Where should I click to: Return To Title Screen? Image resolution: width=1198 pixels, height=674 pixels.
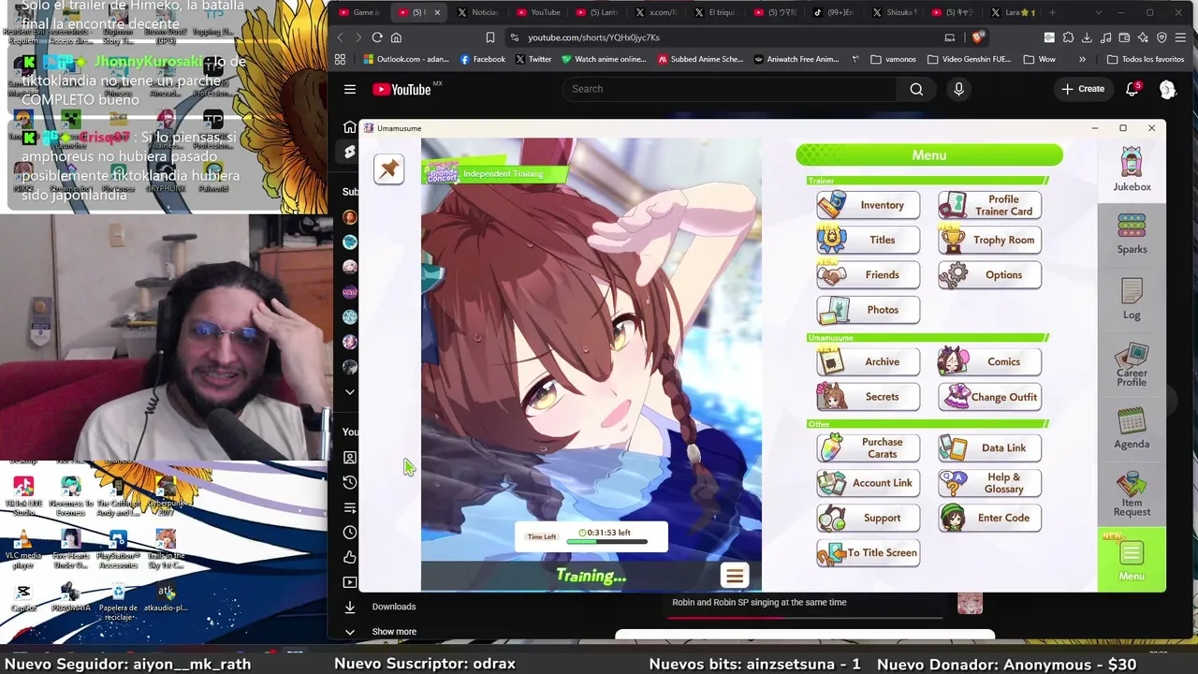click(x=868, y=552)
